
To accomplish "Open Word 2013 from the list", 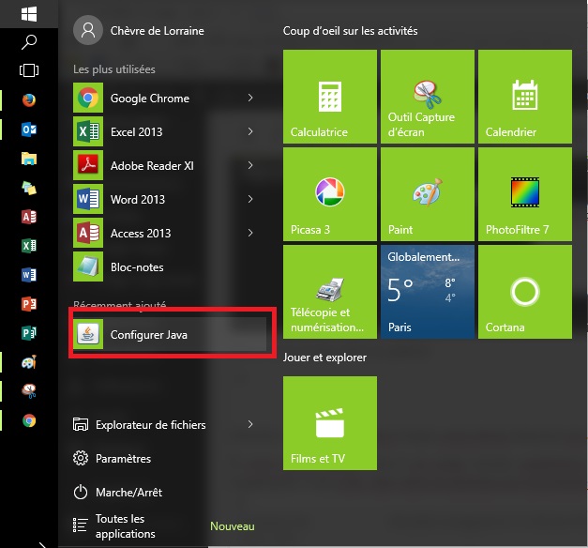I will tap(137, 200).
